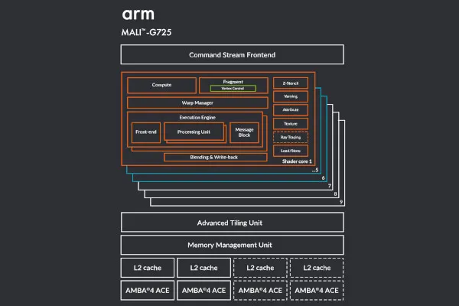Click the Memory Management Unit block

232,246
